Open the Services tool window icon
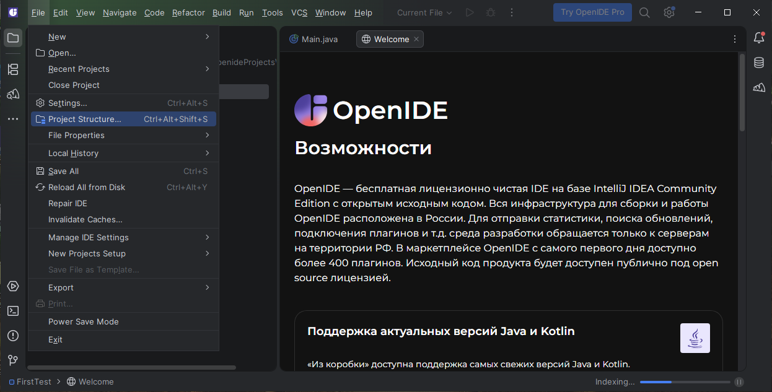Viewport: 772px width, 392px height. [12, 286]
